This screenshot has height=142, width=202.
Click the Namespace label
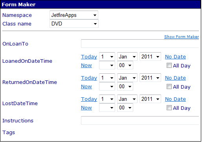(x=17, y=15)
